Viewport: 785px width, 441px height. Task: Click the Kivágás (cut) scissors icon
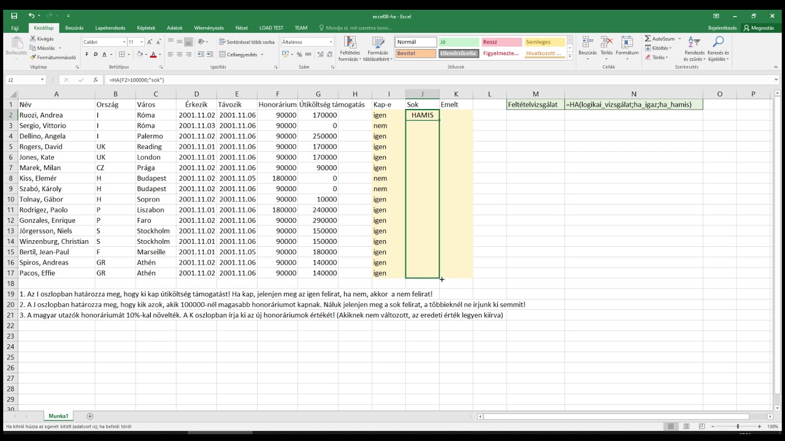point(33,39)
